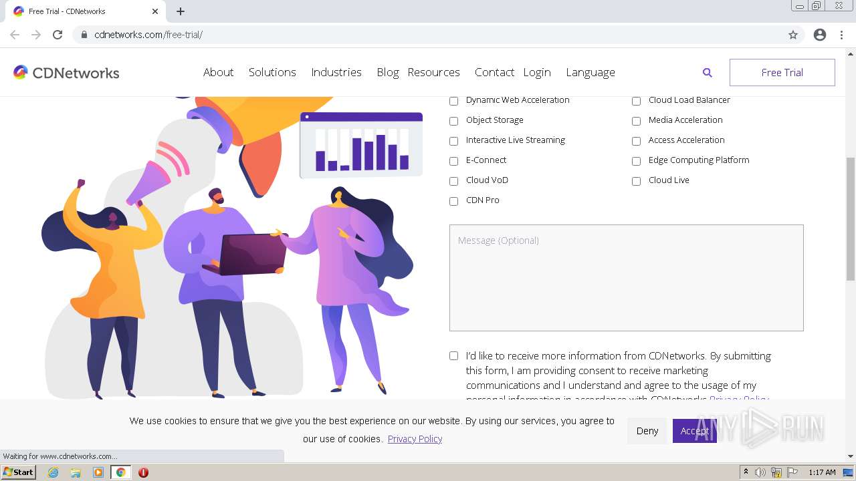Click the Message (Optional) text area
The image size is (856, 481).
point(627,278)
